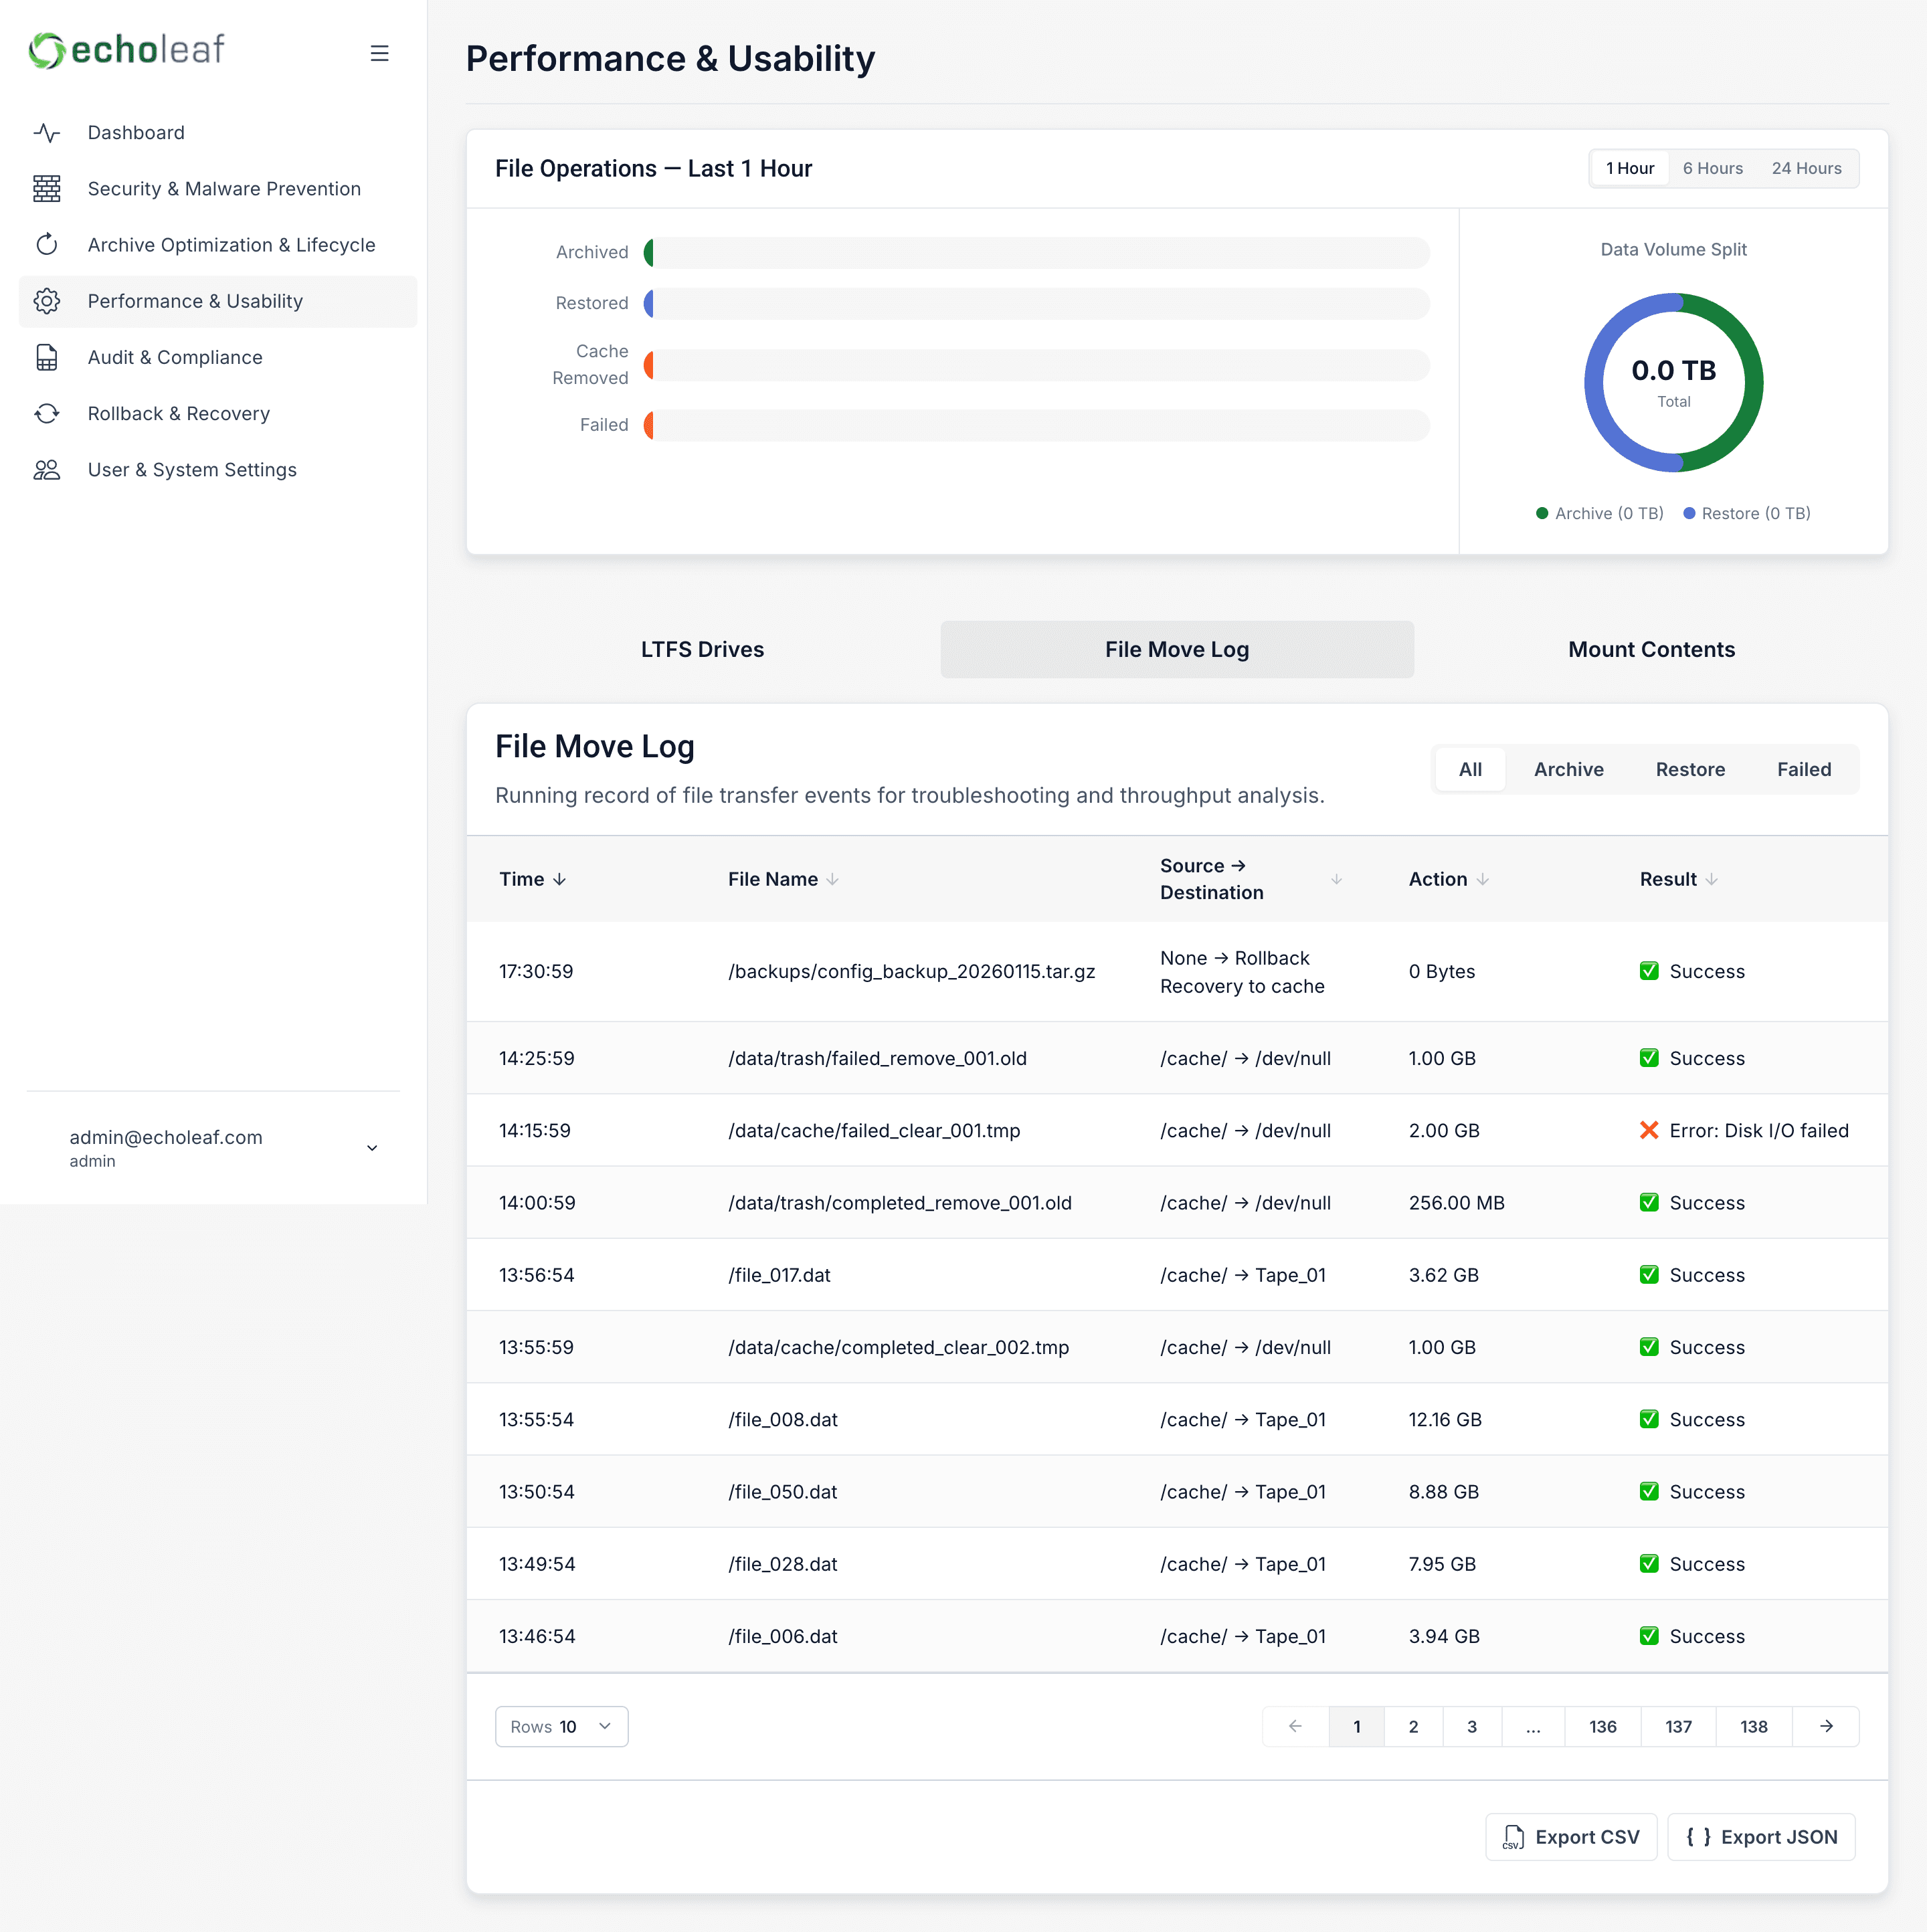The width and height of the screenshot is (1927, 1932).
Task: Click the Rollback & Recovery refresh icon
Action: [x=47, y=413]
